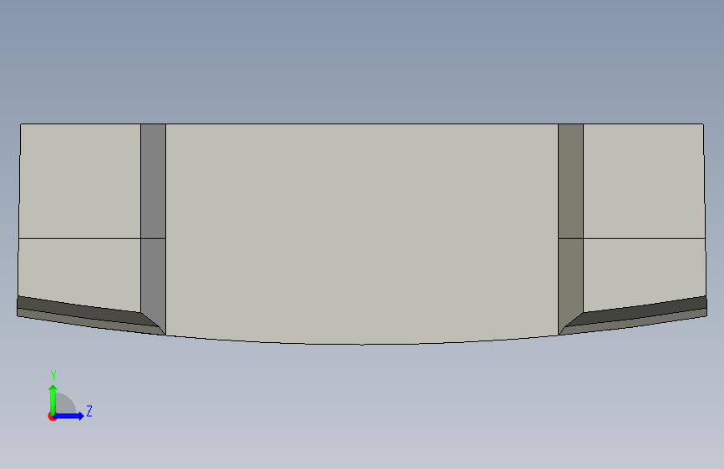This screenshot has width=724, height=469.
Task: Click the blue Z axis arrow of the triad
Action: click(69, 416)
